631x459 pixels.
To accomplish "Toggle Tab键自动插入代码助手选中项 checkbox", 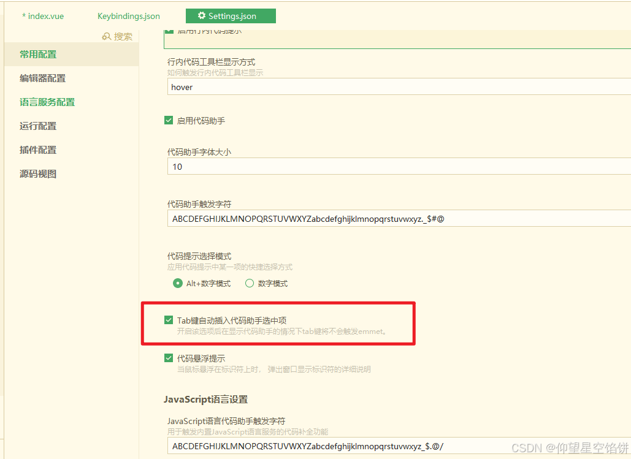I will 169,321.
